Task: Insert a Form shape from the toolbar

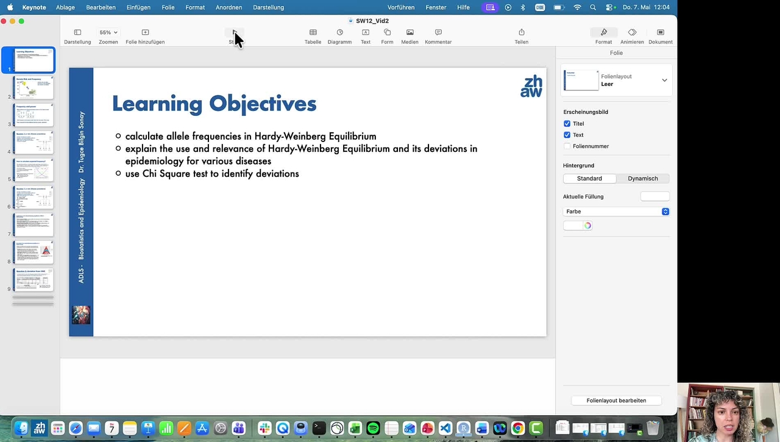Action: 387,37
